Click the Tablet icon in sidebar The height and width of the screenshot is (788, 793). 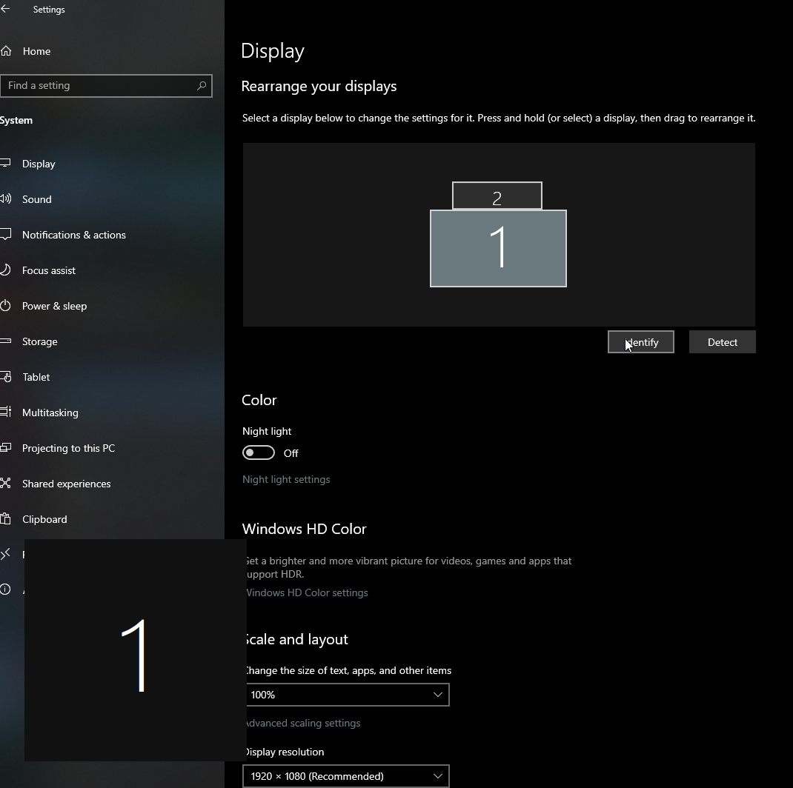coord(6,376)
